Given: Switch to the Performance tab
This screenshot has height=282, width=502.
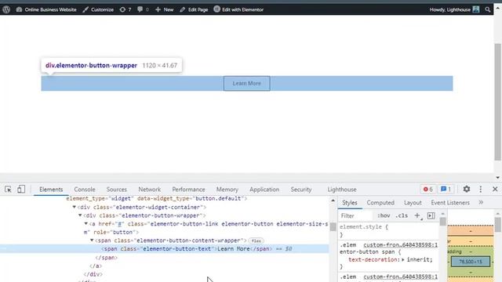Looking at the screenshot, I should click(x=188, y=190).
